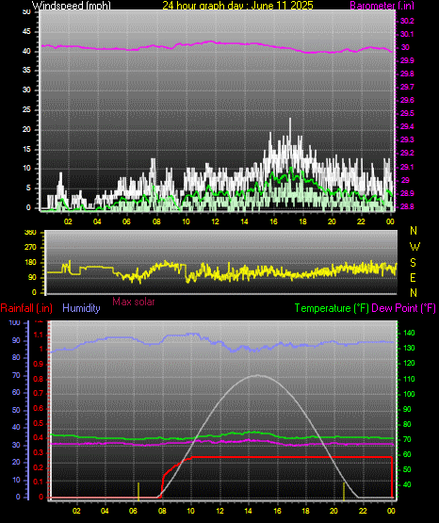
Task: Click the temperature axis value 110
Action: [409, 379]
